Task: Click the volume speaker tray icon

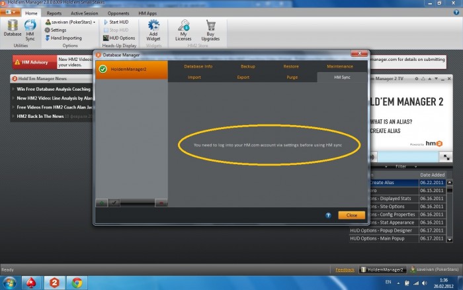Action: click(425, 283)
